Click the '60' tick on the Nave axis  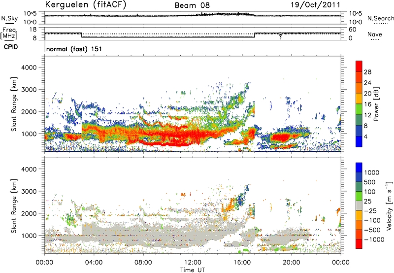(353, 30)
